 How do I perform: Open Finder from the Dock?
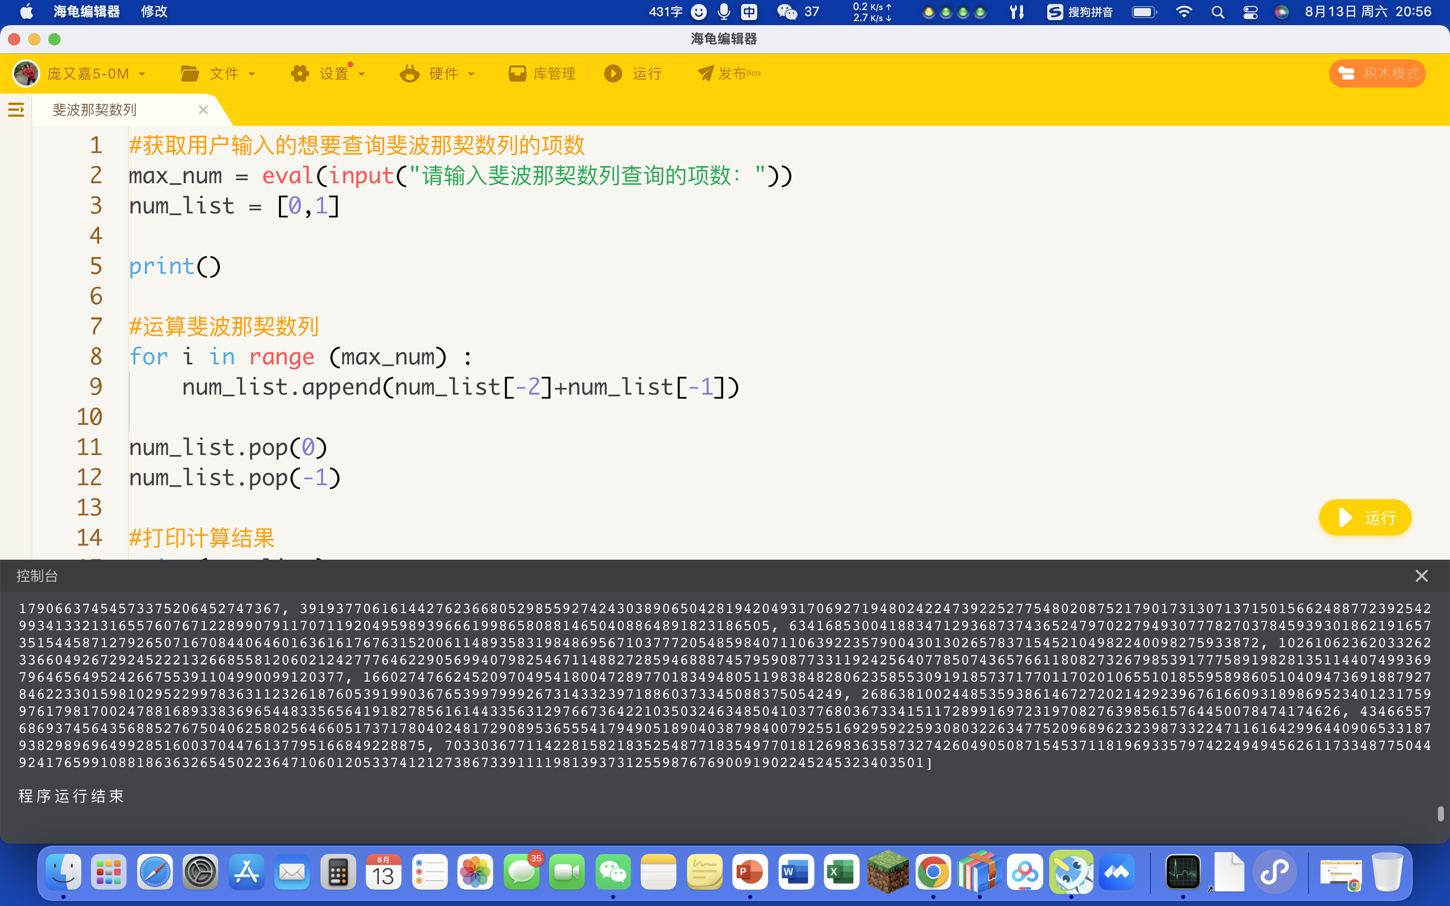[63, 871]
